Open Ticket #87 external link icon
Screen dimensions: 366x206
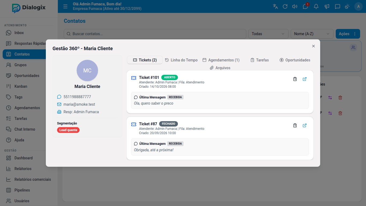305,126
